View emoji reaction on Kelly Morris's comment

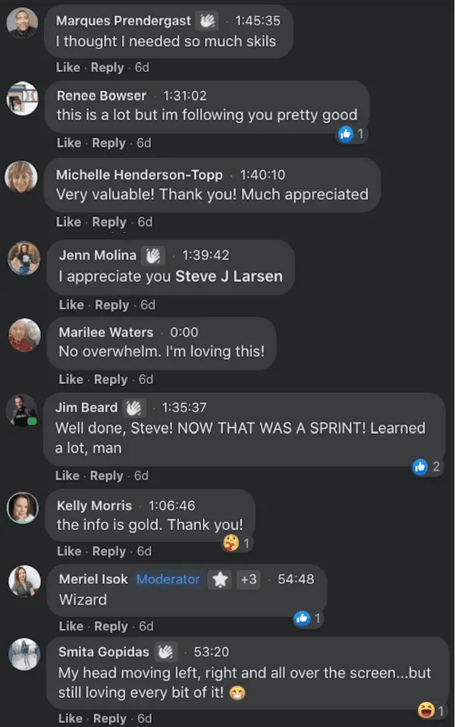(236, 543)
